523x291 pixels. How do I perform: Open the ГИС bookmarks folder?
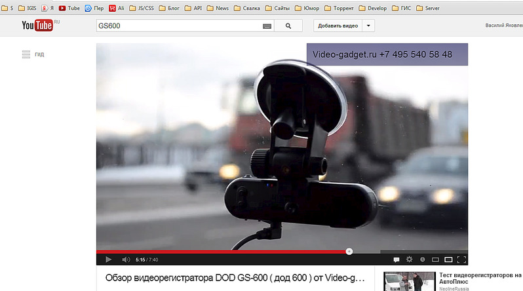click(401, 8)
